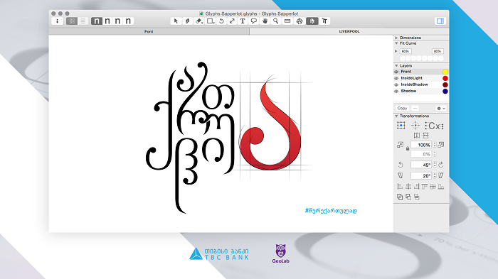Switch to the Font tab
Image resolution: width=498 pixels, height=279 pixels.
coord(149,31)
